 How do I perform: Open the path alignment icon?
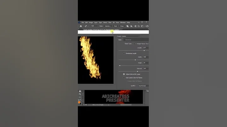[131, 26]
